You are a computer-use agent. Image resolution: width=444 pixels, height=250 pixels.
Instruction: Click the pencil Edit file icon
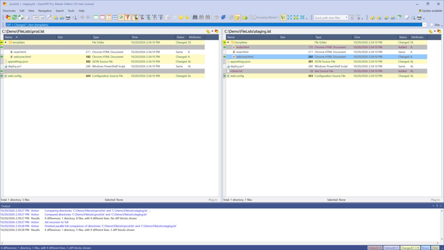point(49,18)
